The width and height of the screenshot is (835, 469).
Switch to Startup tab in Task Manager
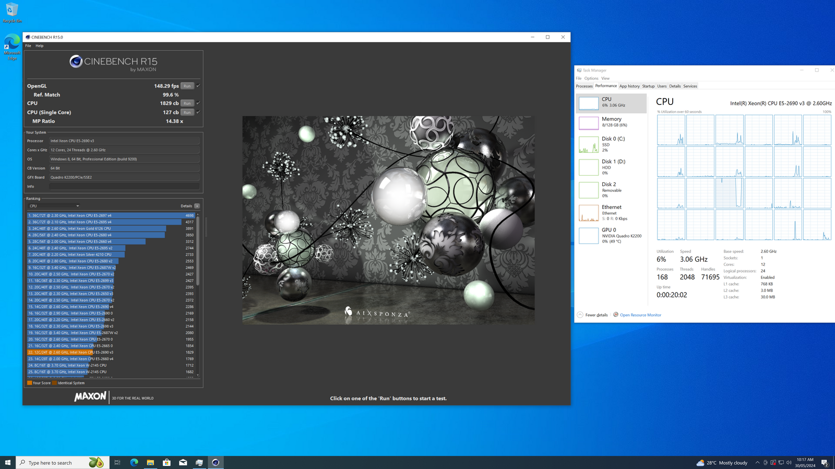[648, 86]
